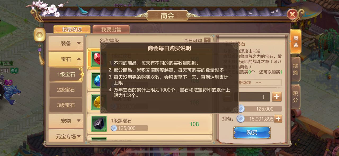
Task: Select the black obsidian gem icon
Action: pyautogui.click(x=99, y=124)
